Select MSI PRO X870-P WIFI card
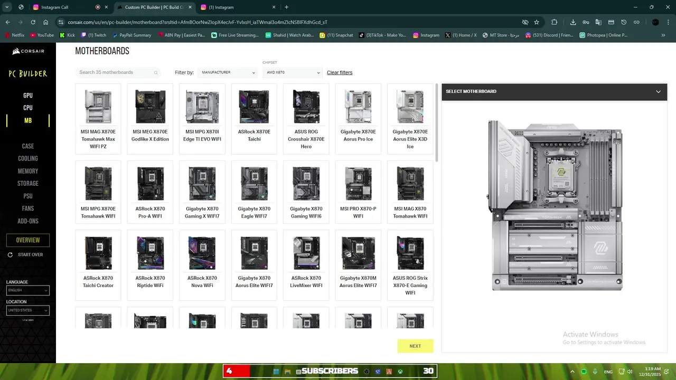Screen dimensions: 676x380 (x=358, y=192)
